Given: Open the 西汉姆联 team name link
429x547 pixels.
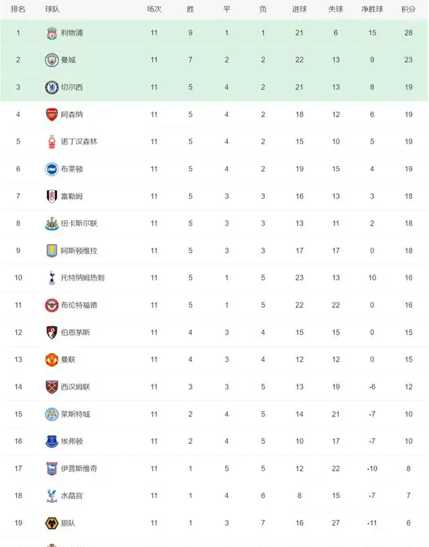Looking at the screenshot, I should click(x=76, y=386).
